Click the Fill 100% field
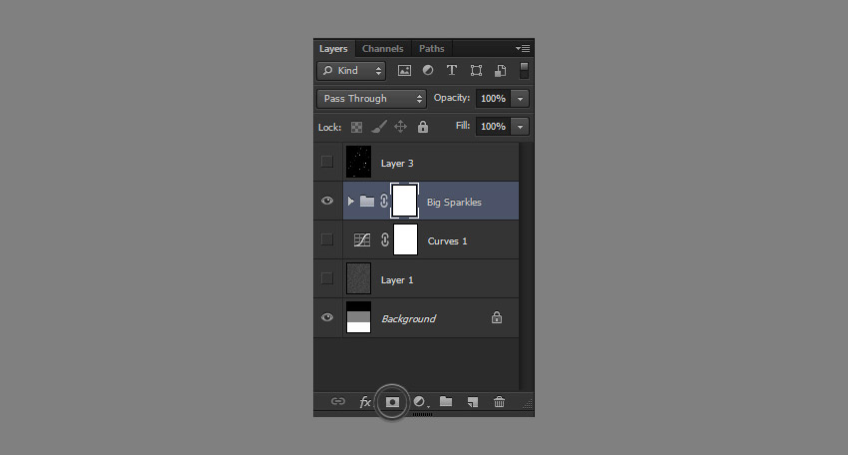Image resolution: width=848 pixels, height=455 pixels. tap(493, 127)
